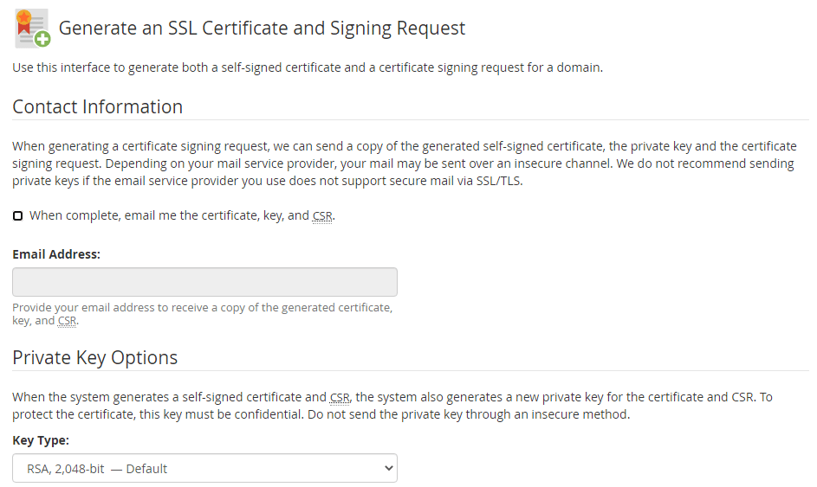Select the RSA, 2,048-bit Default text
The height and width of the screenshot is (487, 817).
click(x=97, y=469)
